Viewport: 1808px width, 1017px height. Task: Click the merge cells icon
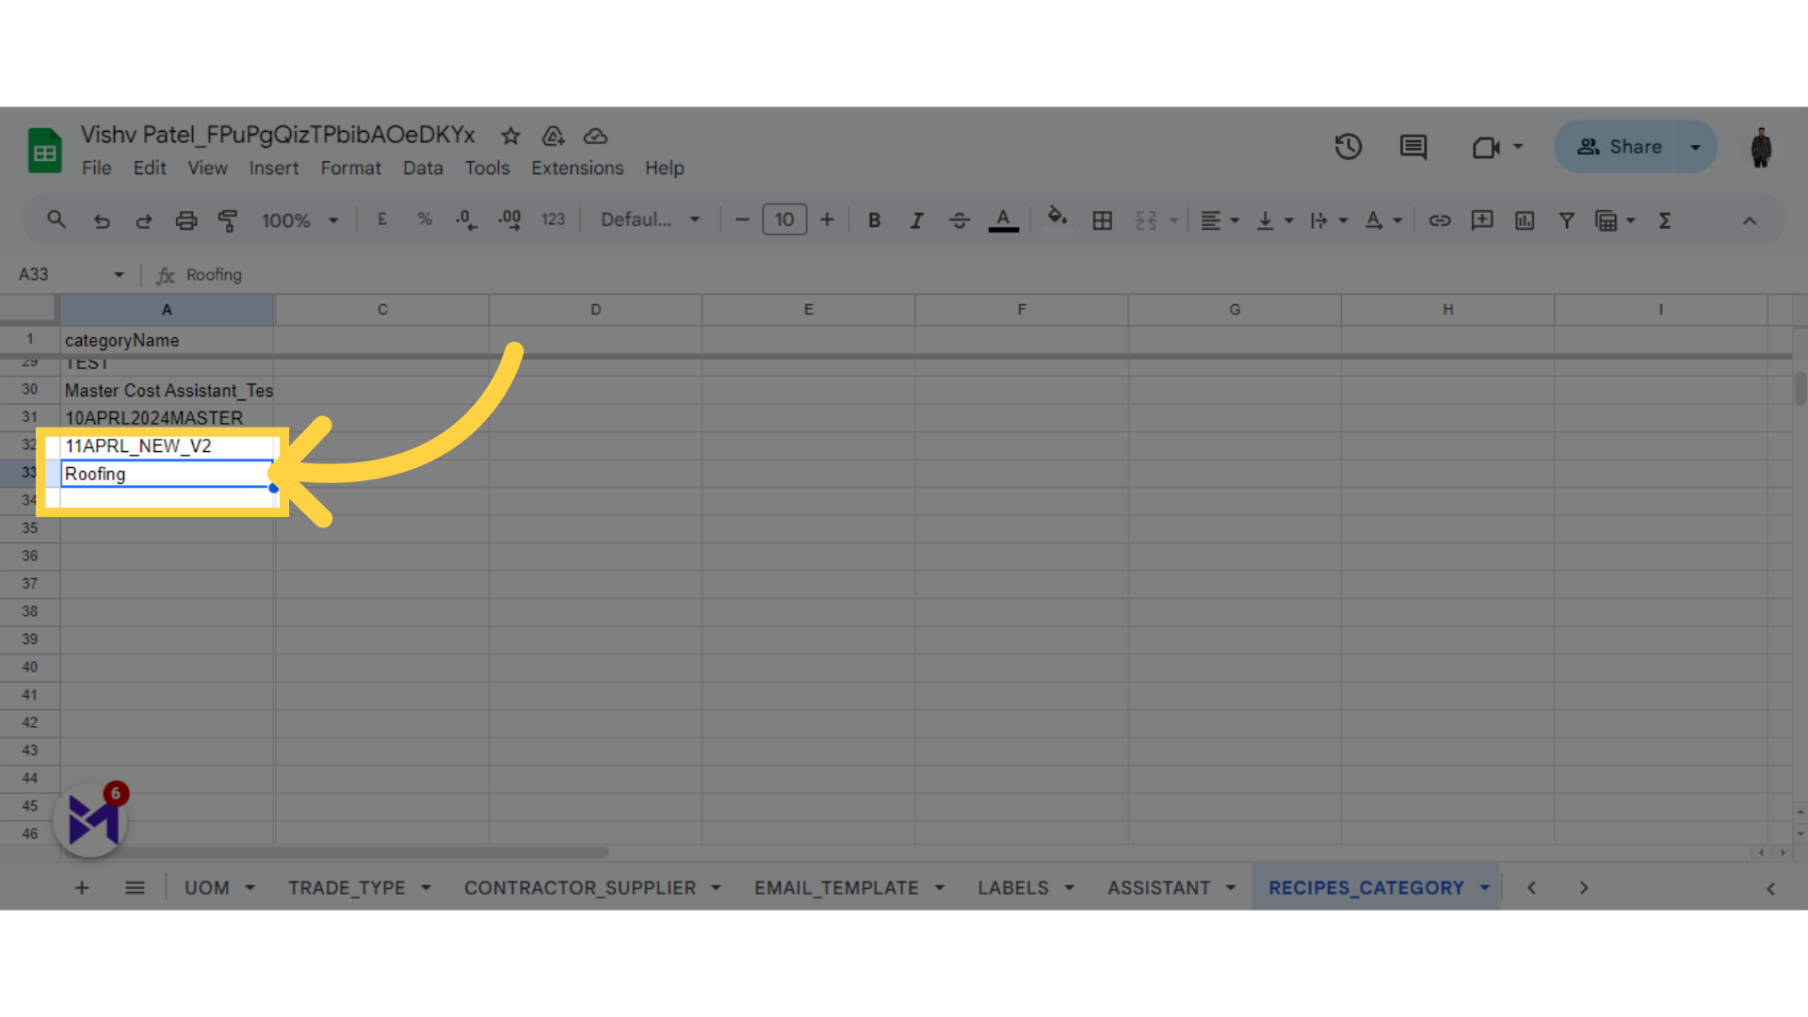[x=1145, y=221]
